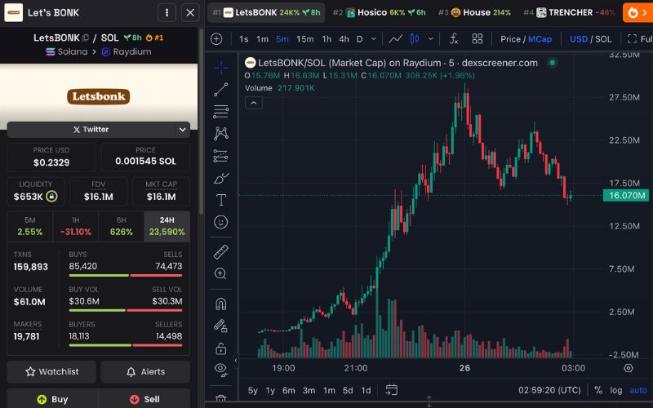Open the indicators fx menu
653x408 pixels.
click(454, 39)
